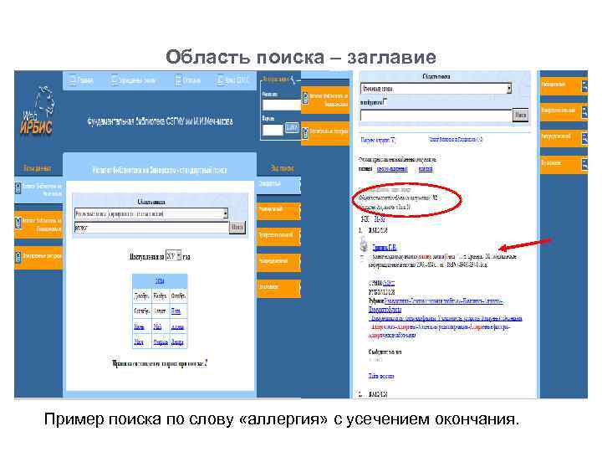
Task: Open the author link of the first record
Action: coord(385,248)
